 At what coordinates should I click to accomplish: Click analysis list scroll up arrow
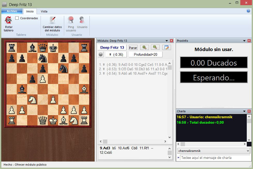pyautogui.click(x=170, y=63)
